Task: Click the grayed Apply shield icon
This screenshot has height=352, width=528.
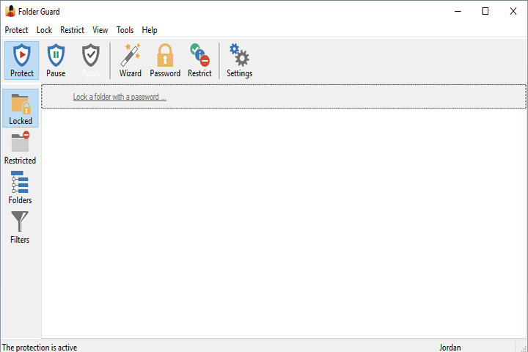Action: point(91,61)
